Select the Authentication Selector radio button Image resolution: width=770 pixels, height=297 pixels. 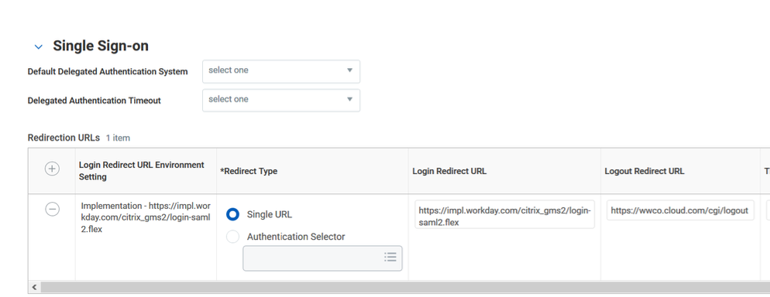(232, 237)
